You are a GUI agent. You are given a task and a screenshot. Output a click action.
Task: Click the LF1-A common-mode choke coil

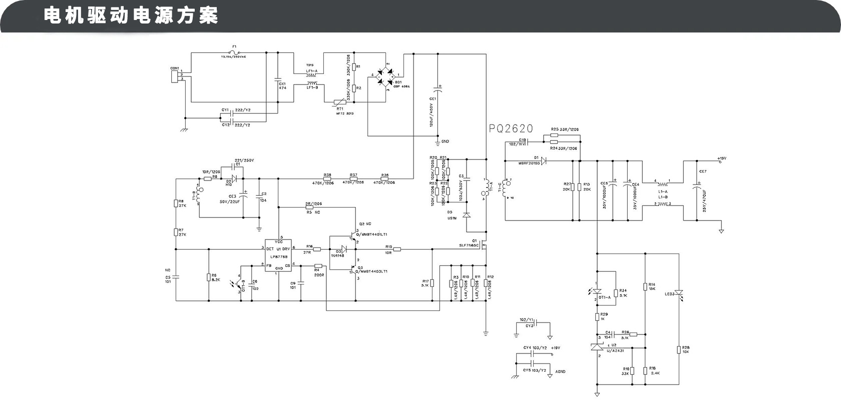(312, 75)
